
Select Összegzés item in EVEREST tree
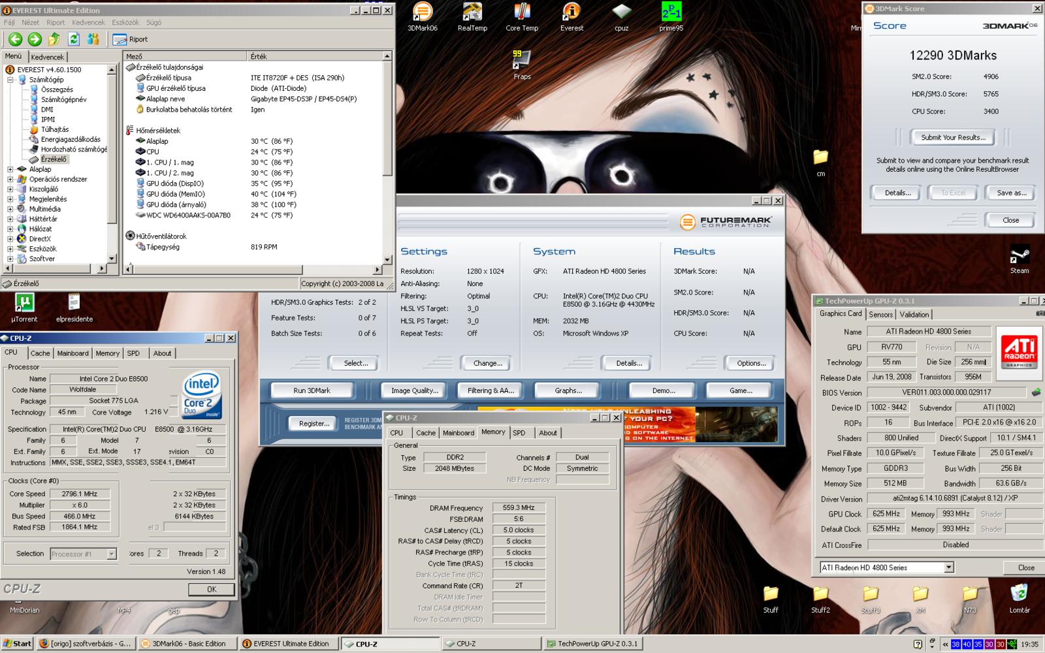click(x=56, y=89)
